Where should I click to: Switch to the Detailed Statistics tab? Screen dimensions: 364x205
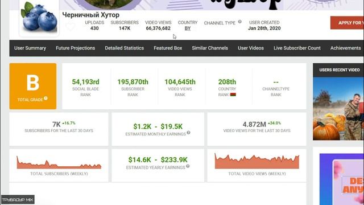click(x=124, y=48)
